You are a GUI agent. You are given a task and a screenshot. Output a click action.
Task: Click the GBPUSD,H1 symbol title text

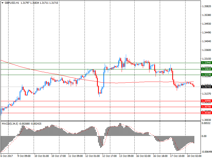click(x=12, y=3)
